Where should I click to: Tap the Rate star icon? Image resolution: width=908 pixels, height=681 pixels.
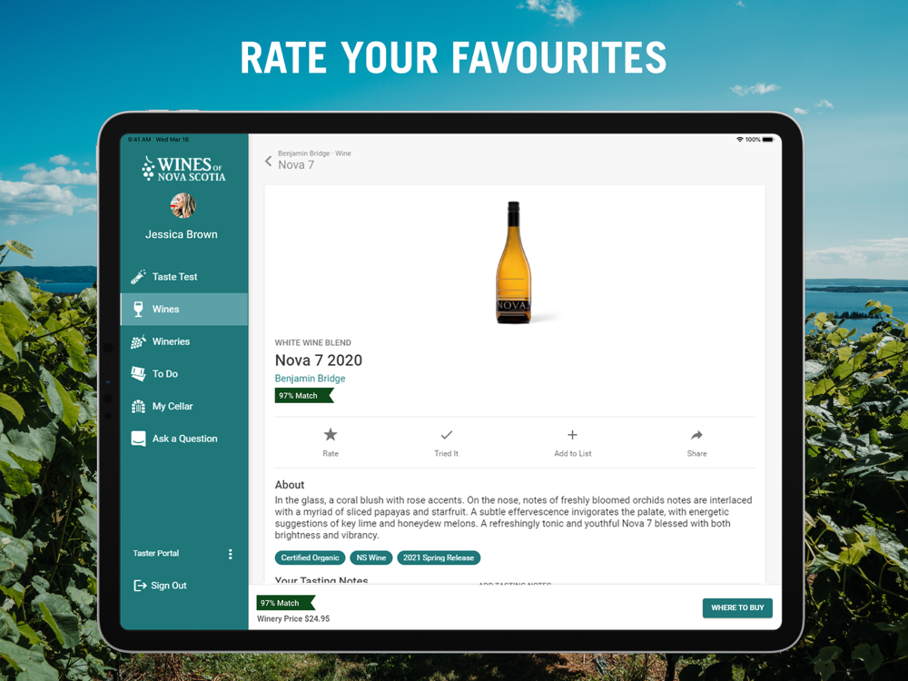pos(331,434)
